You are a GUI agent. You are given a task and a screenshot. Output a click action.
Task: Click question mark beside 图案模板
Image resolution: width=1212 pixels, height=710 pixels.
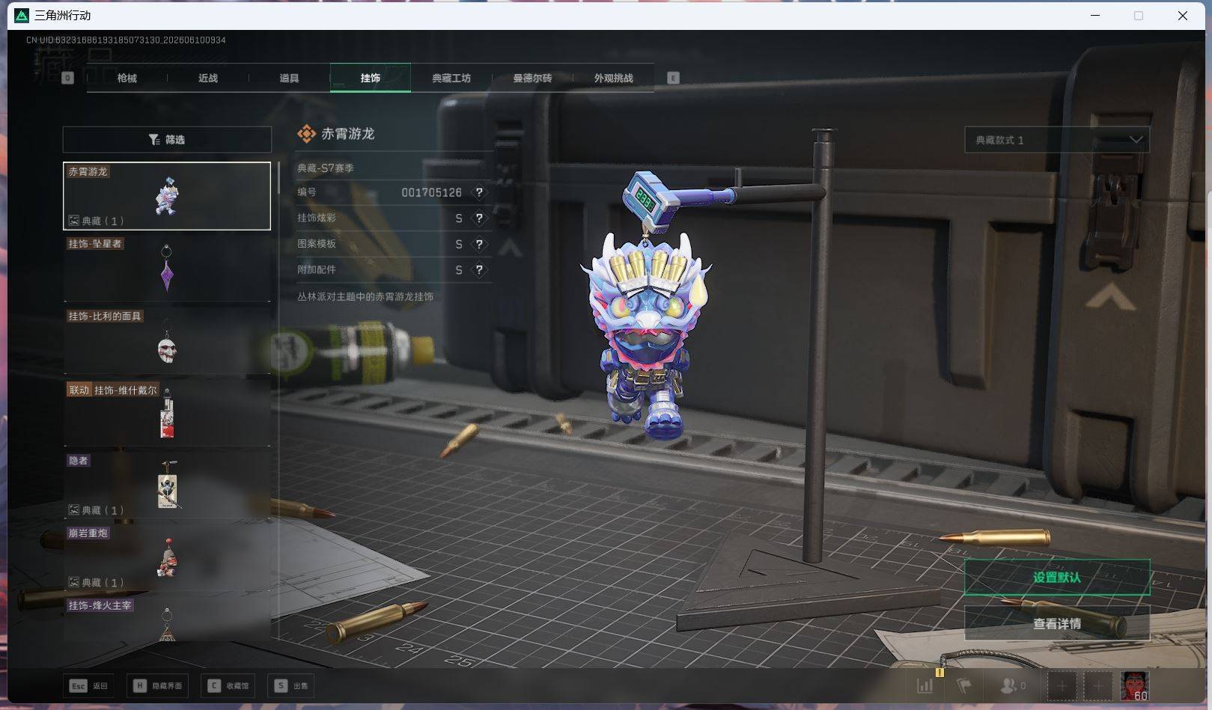pyautogui.click(x=479, y=244)
